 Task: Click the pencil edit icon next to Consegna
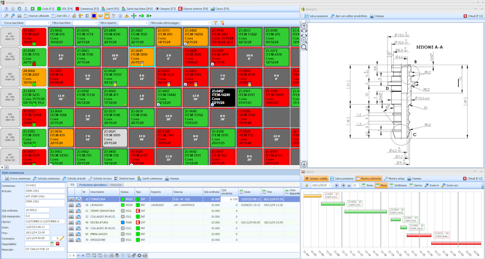coord(62,238)
